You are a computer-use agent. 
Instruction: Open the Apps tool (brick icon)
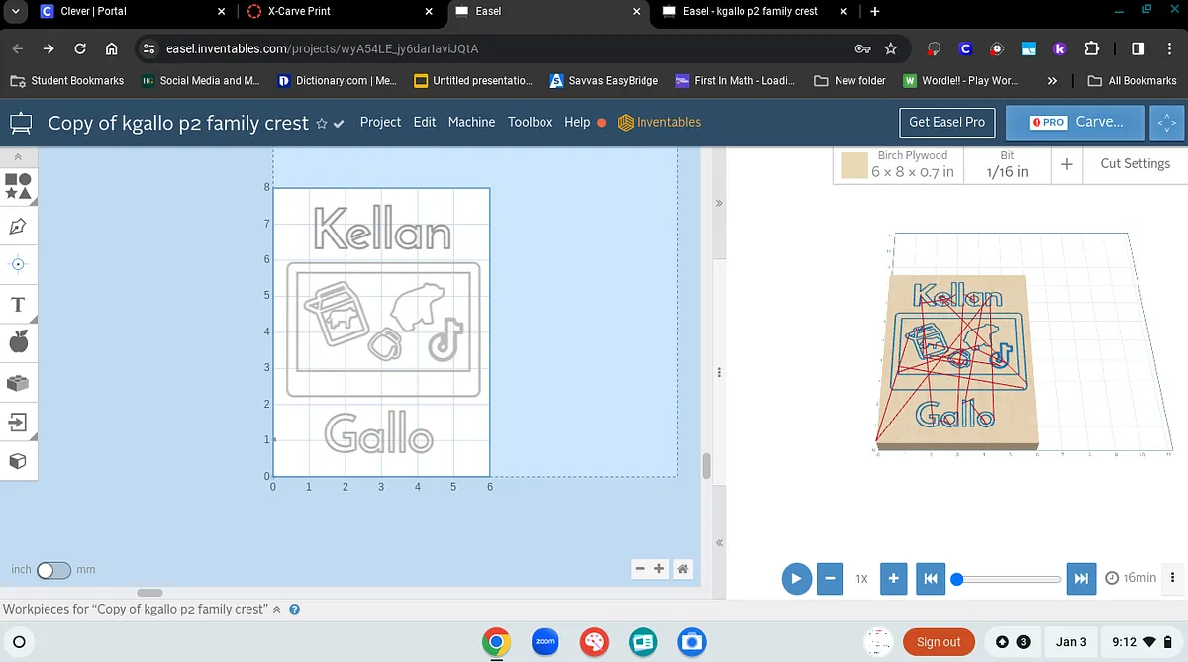click(18, 383)
